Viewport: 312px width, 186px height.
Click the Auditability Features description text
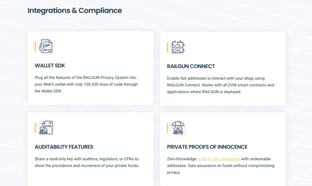point(87,162)
